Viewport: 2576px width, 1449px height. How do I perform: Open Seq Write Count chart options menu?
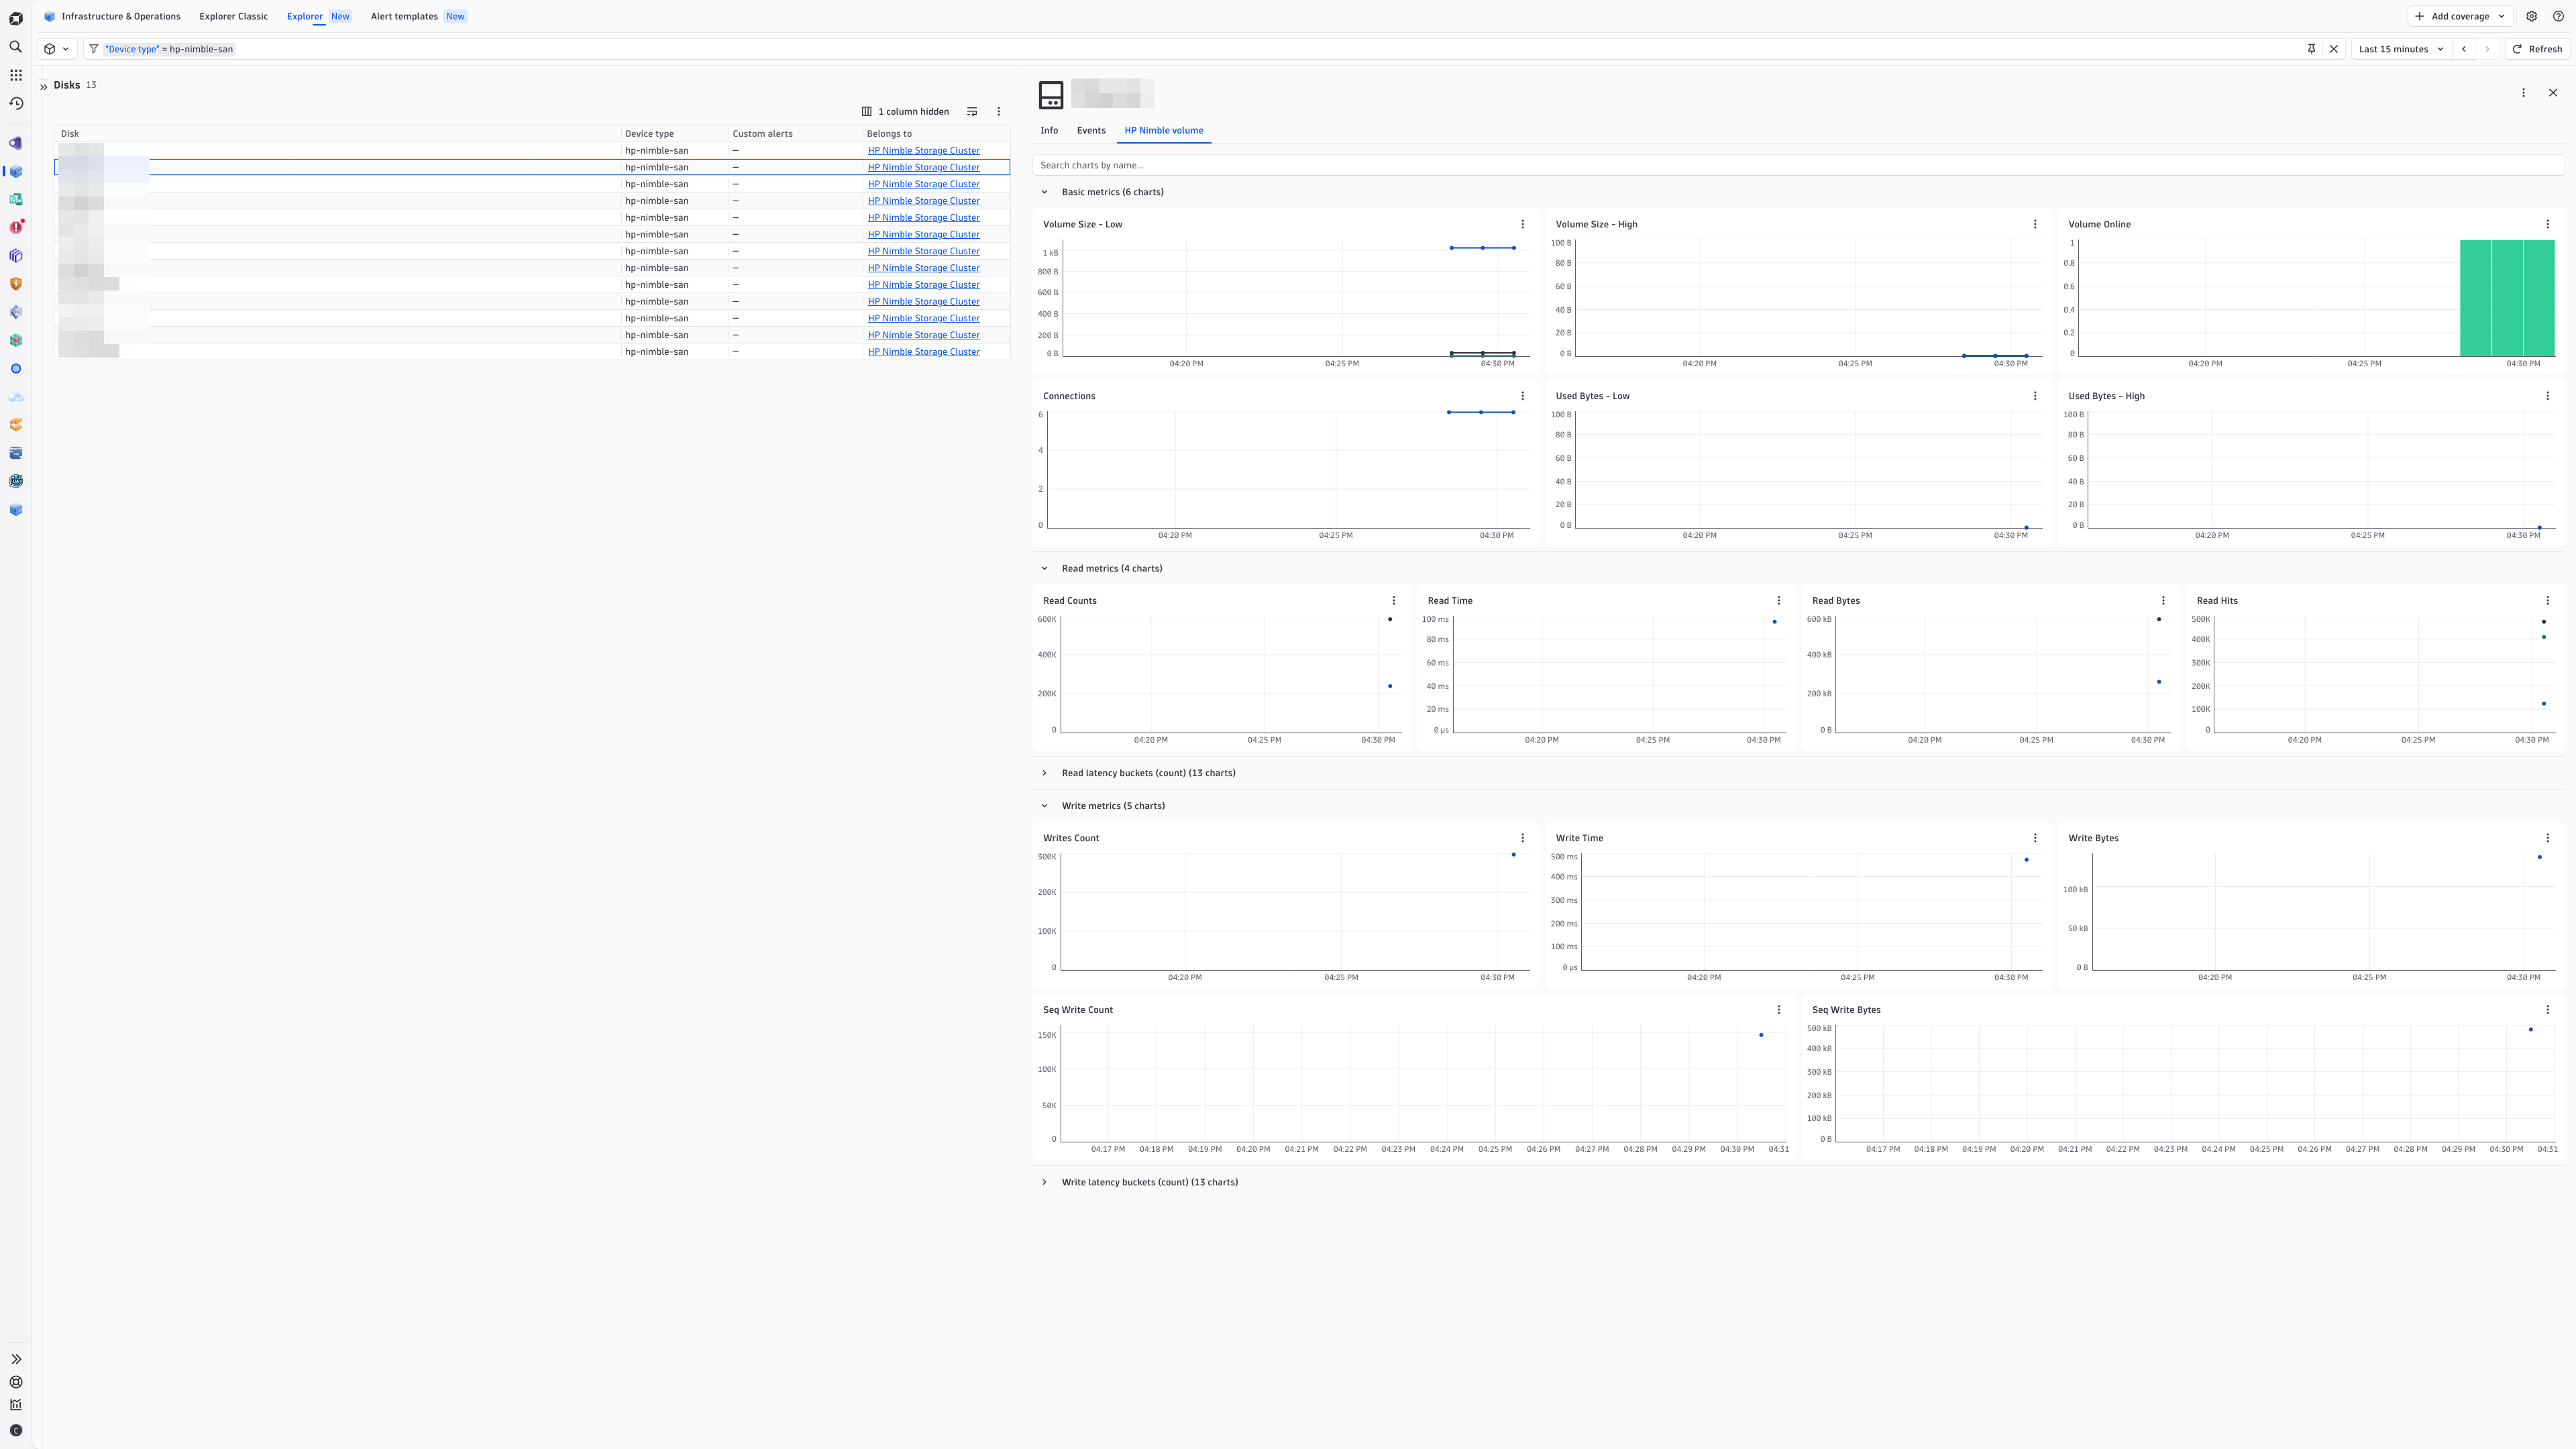click(x=1779, y=1010)
